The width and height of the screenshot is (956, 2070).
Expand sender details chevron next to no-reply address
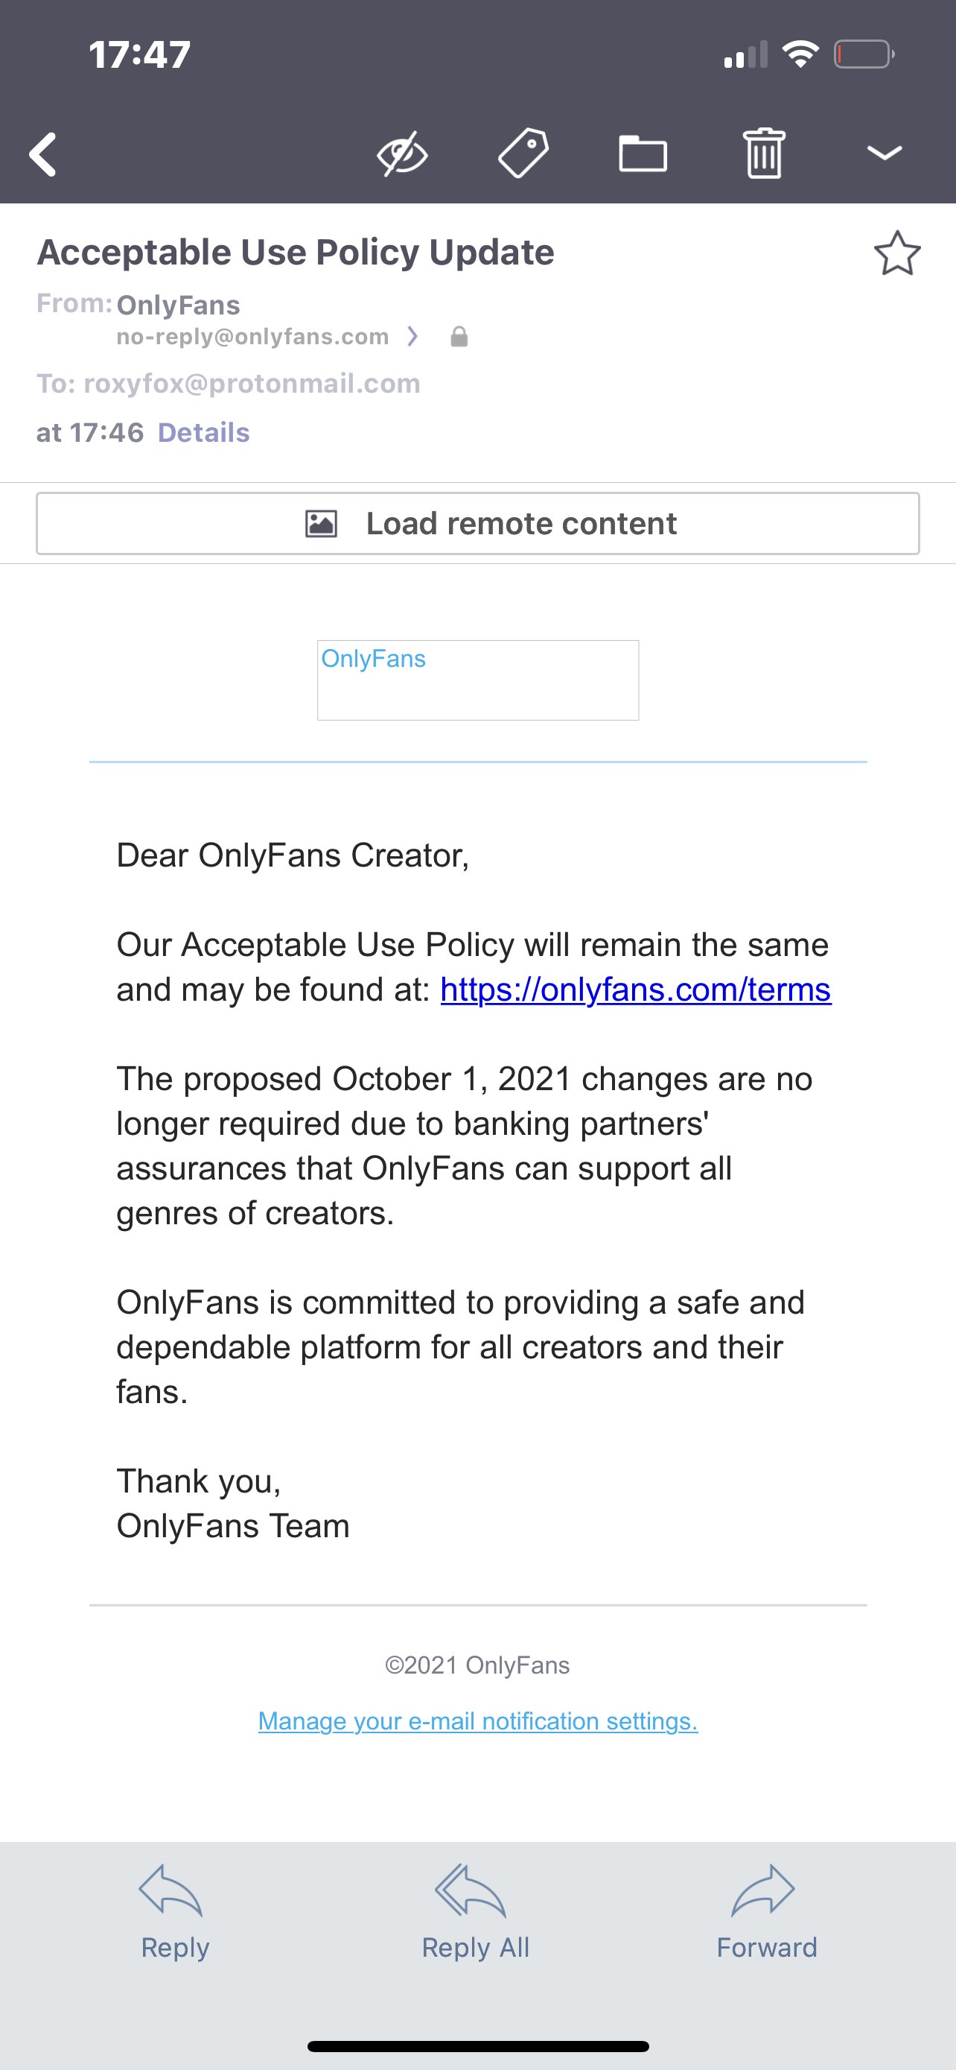(412, 337)
